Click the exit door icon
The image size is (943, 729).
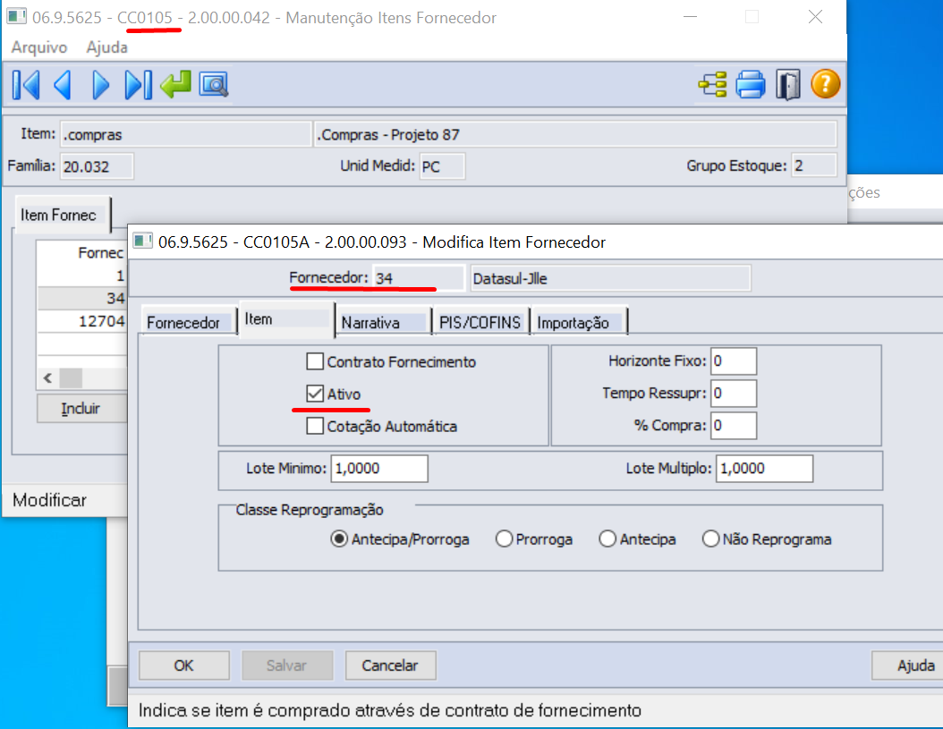click(788, 84)
